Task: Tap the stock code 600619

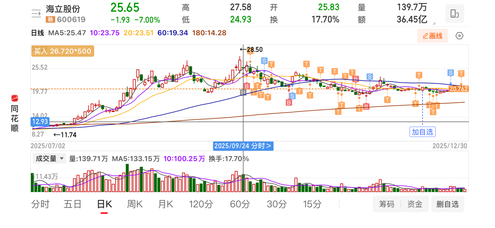Action: pos(71,20)
